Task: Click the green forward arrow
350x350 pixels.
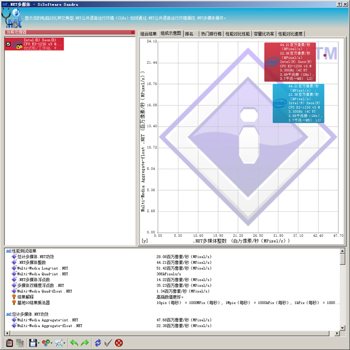Action: pyautogui.click(x=85, y=342)
